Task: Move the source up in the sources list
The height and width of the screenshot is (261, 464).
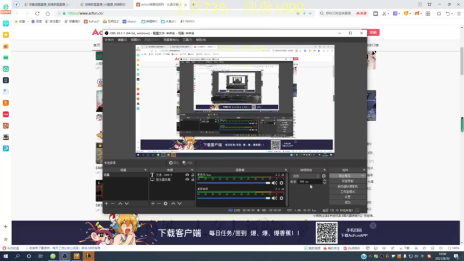Action: coord(173,204)
